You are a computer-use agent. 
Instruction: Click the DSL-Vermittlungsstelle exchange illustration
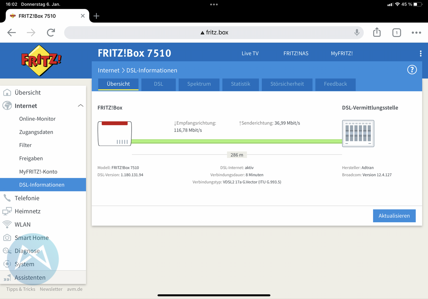[358, 133]
